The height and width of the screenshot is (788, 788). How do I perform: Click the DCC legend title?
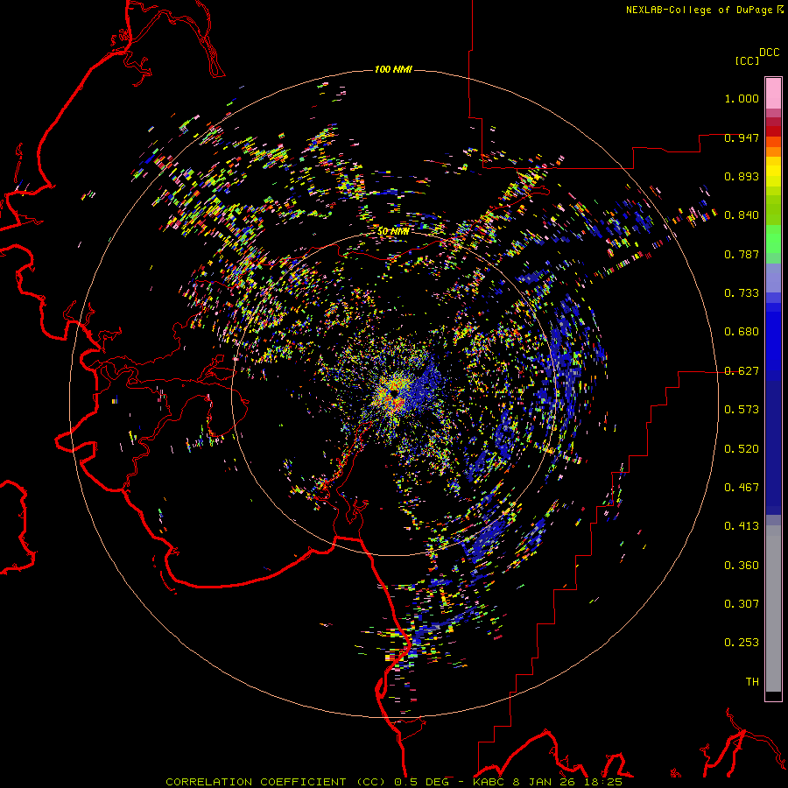769,53
